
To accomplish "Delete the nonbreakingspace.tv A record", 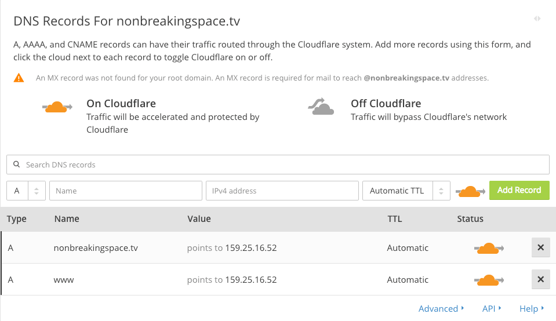I will point(540,247).
